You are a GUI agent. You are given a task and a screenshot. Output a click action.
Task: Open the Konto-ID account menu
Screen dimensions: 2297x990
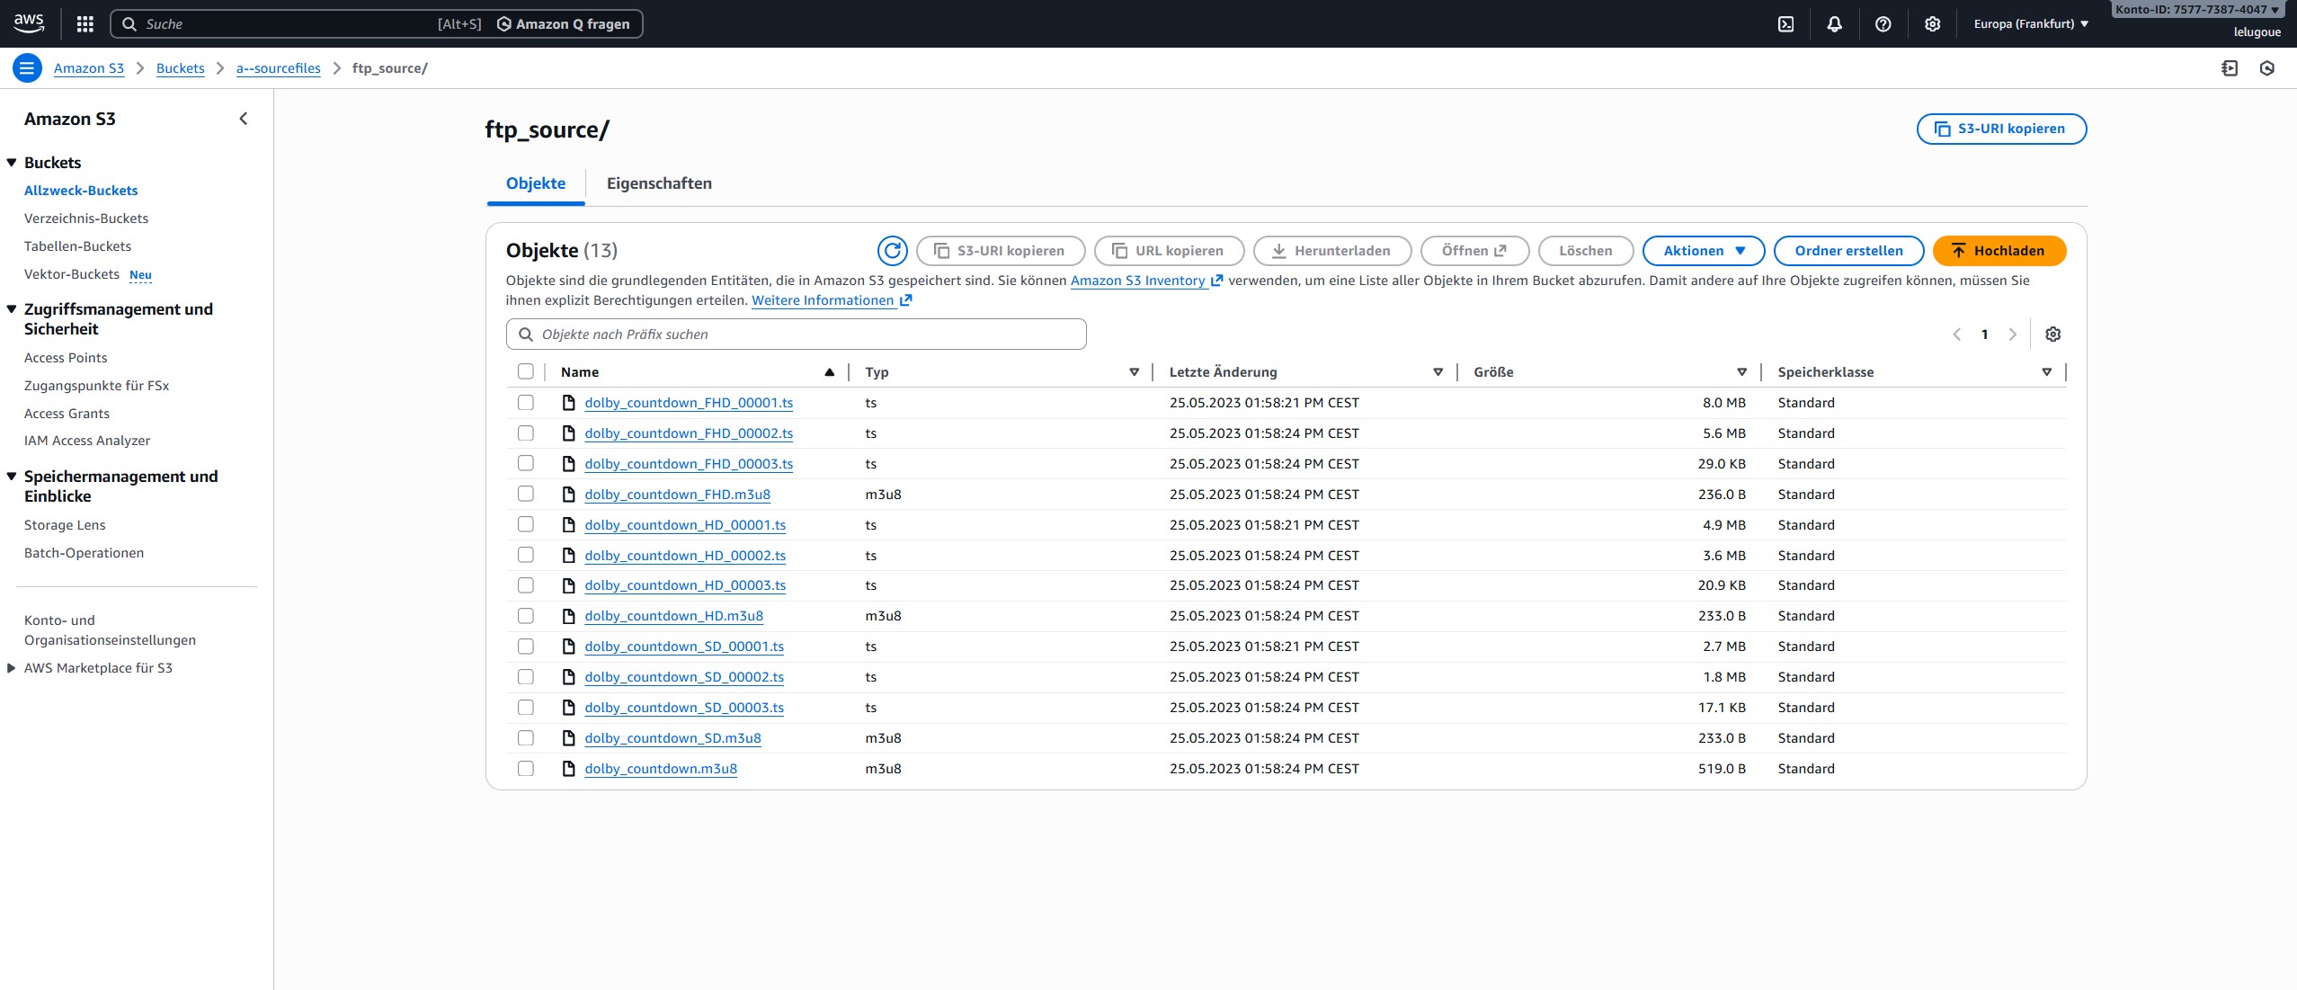click(x=2196, y=10)
